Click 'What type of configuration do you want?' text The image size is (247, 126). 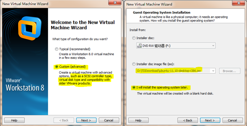point(80,39)
